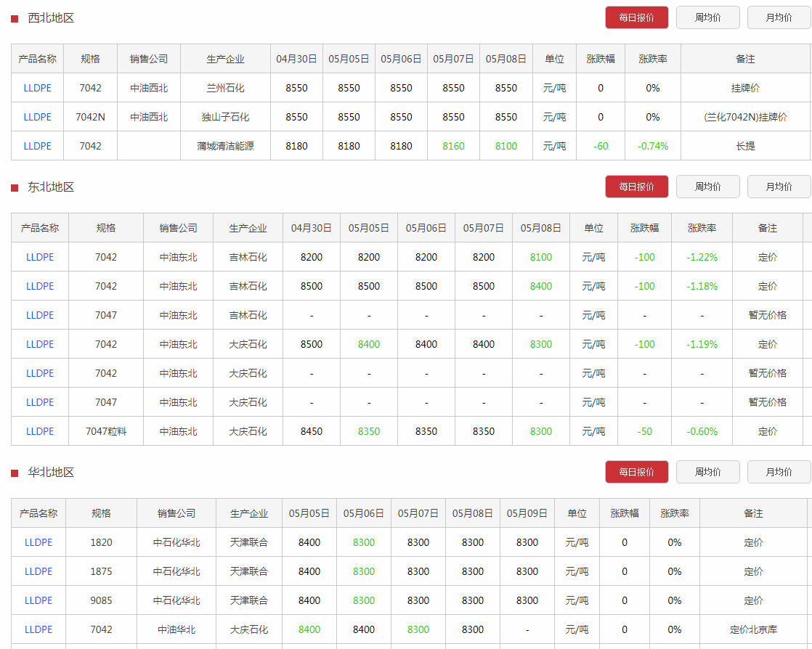Image resolution: width=812 pixels, height=649 pixels.
Task: Click the 华北地区 section heading
Action: click(x=51, y=472)
